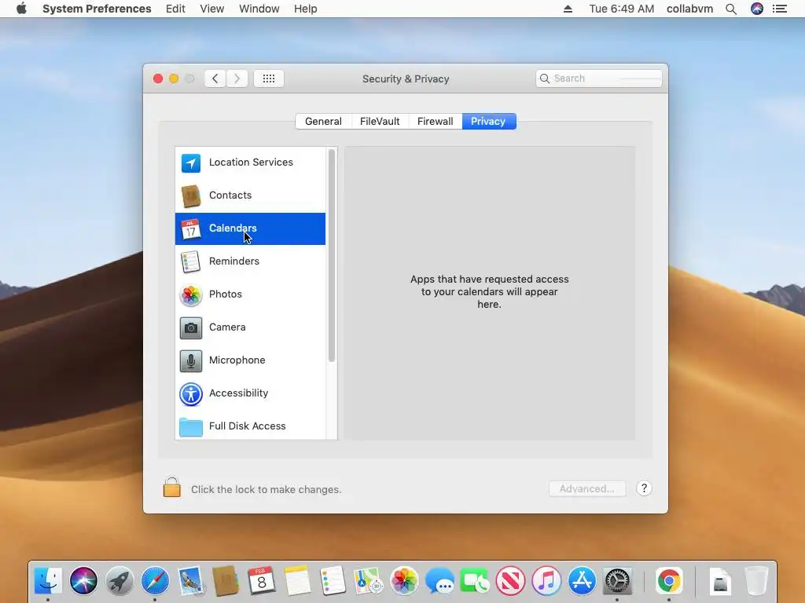Click the Search field in Security & Privacy
805x603 pixels.
point(598,79)
